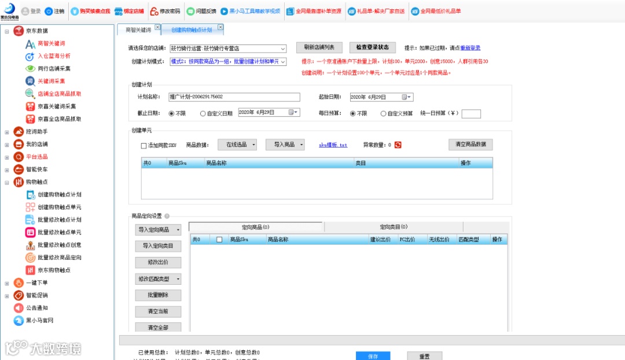This screenshot has height=360, width=625.
Task: Open 店铺全店商品抓取 in sidebar
Action: (60, 94)
